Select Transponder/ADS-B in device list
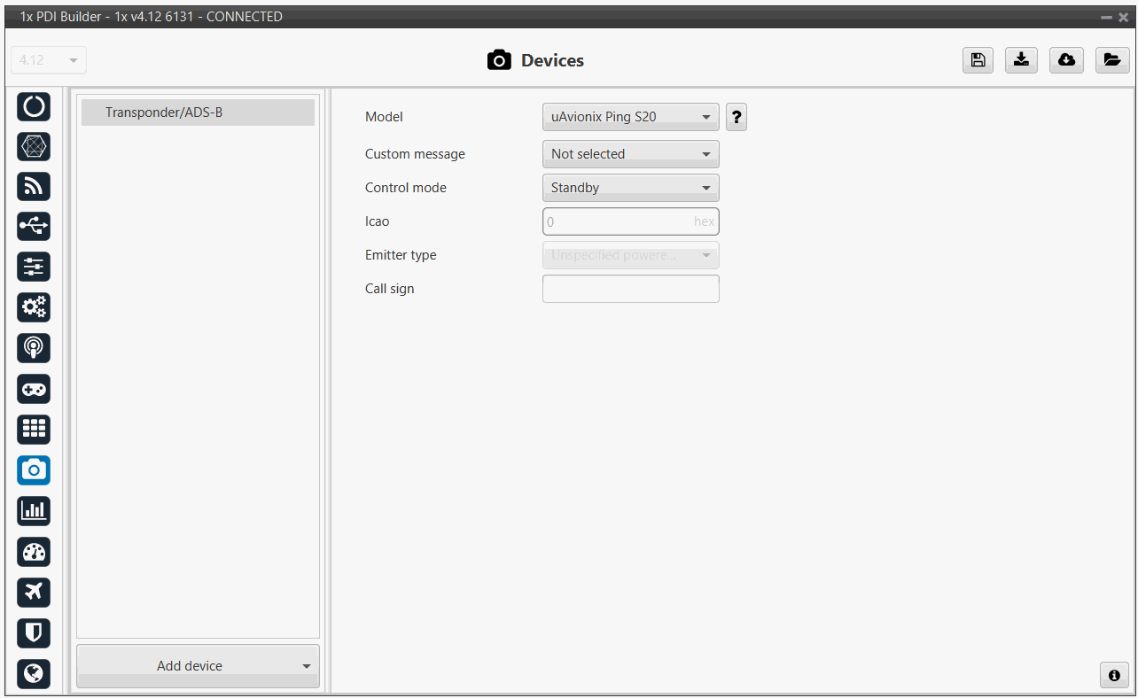The image size is (1138, 698). tap(198, 112)
